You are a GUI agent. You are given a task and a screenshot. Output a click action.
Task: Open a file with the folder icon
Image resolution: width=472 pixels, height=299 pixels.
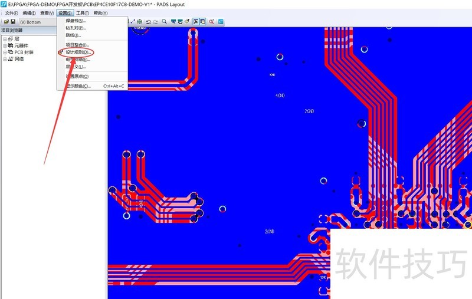click(x=6, y=22)
